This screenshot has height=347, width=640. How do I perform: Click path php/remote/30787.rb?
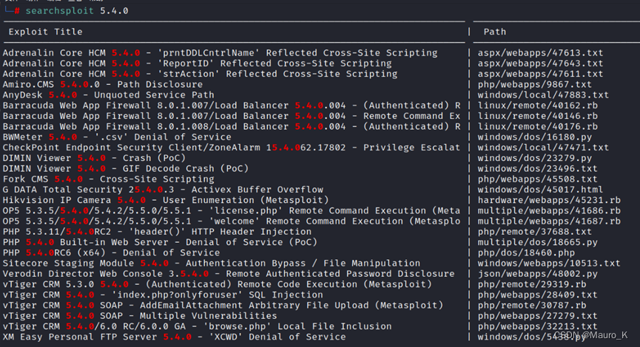click(x=532, y=306)
